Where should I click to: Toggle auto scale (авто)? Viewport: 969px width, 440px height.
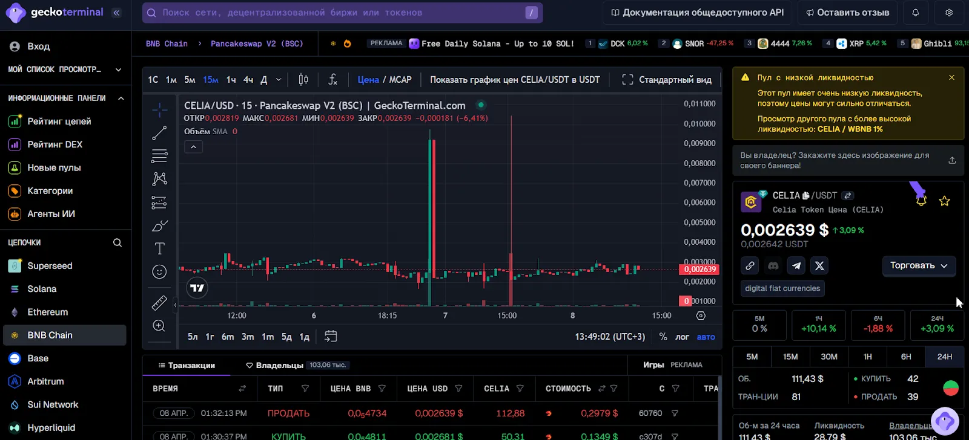pos(706,337)
